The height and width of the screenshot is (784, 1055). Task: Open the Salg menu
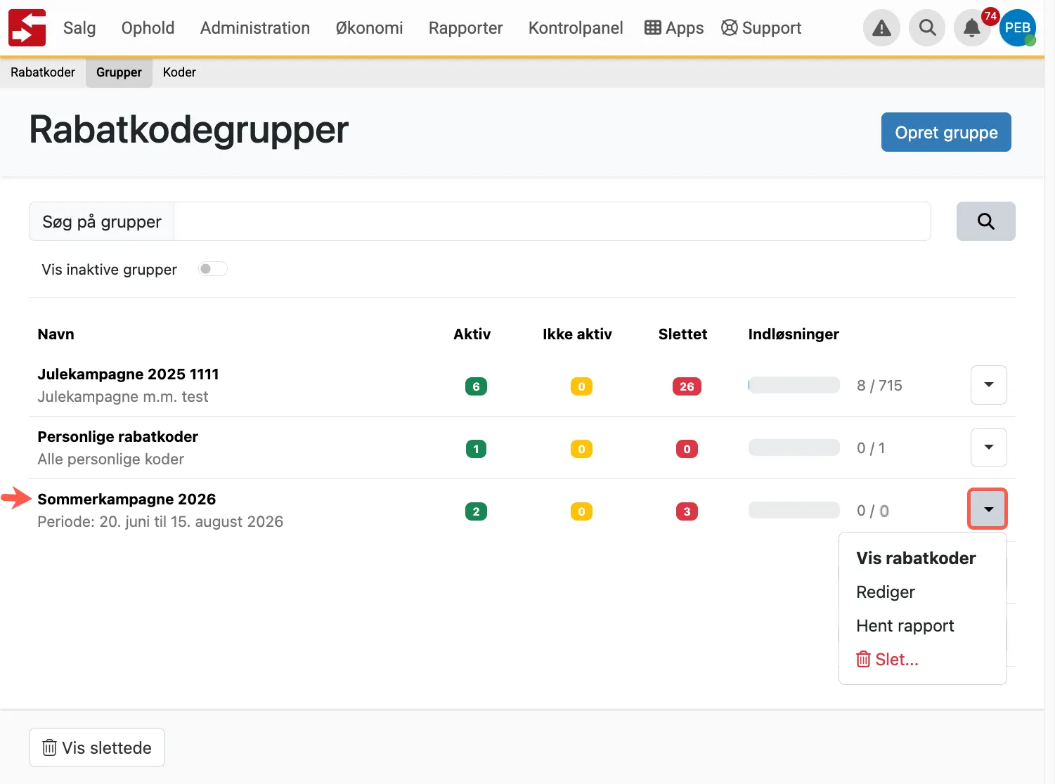pyautogui.click(x=79, y=28)
